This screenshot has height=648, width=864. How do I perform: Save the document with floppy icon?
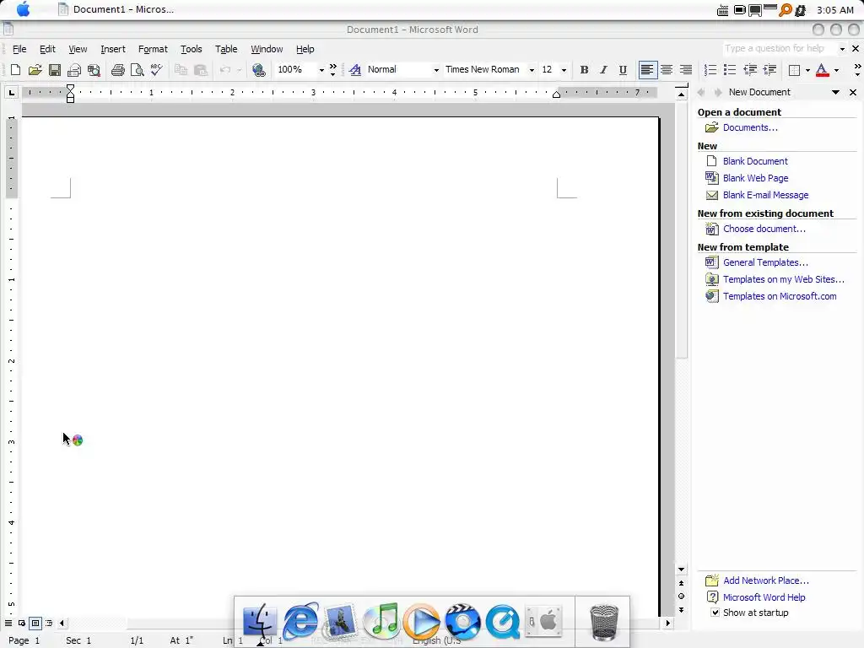(x=55, y=70)
